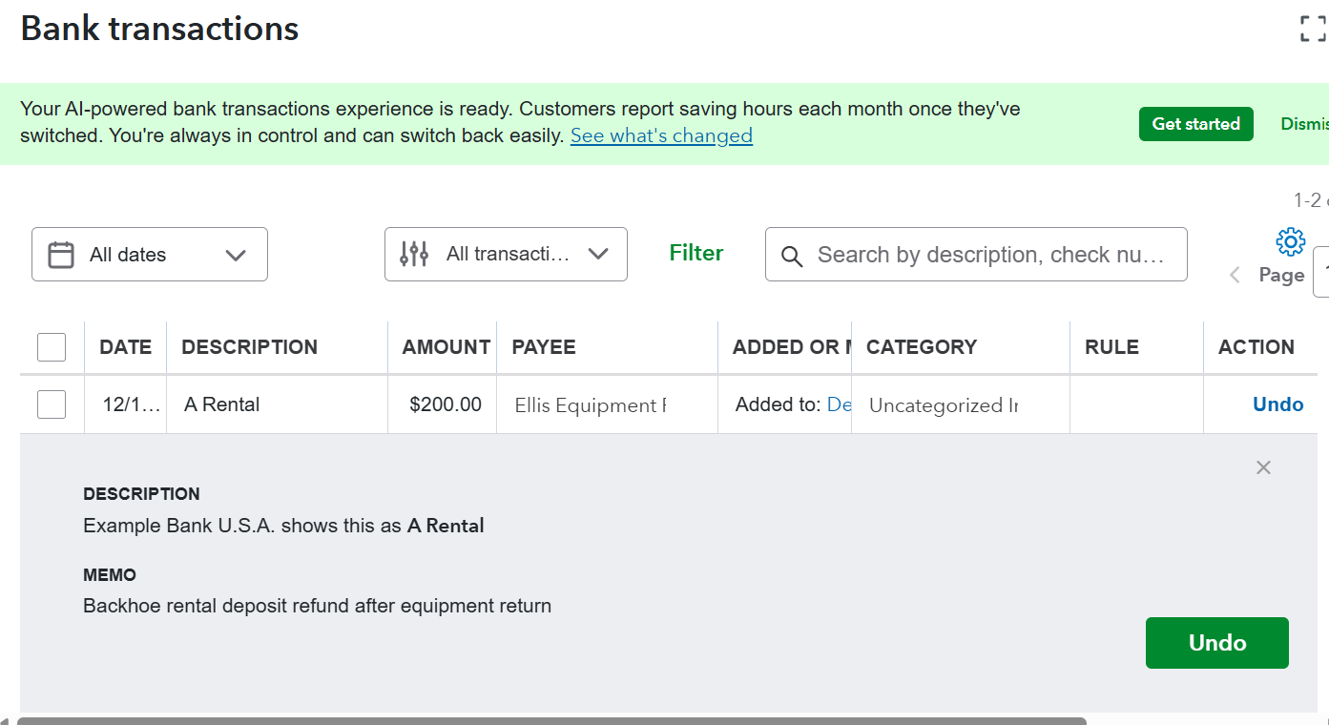Click the sliders icon in transactions filter
The image size is (1329, 725).
[x=414, y=255]
